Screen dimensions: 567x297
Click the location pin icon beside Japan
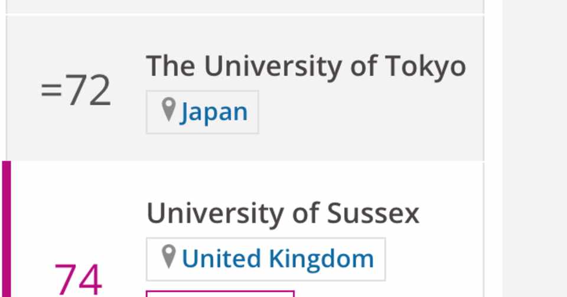(169, 110)
